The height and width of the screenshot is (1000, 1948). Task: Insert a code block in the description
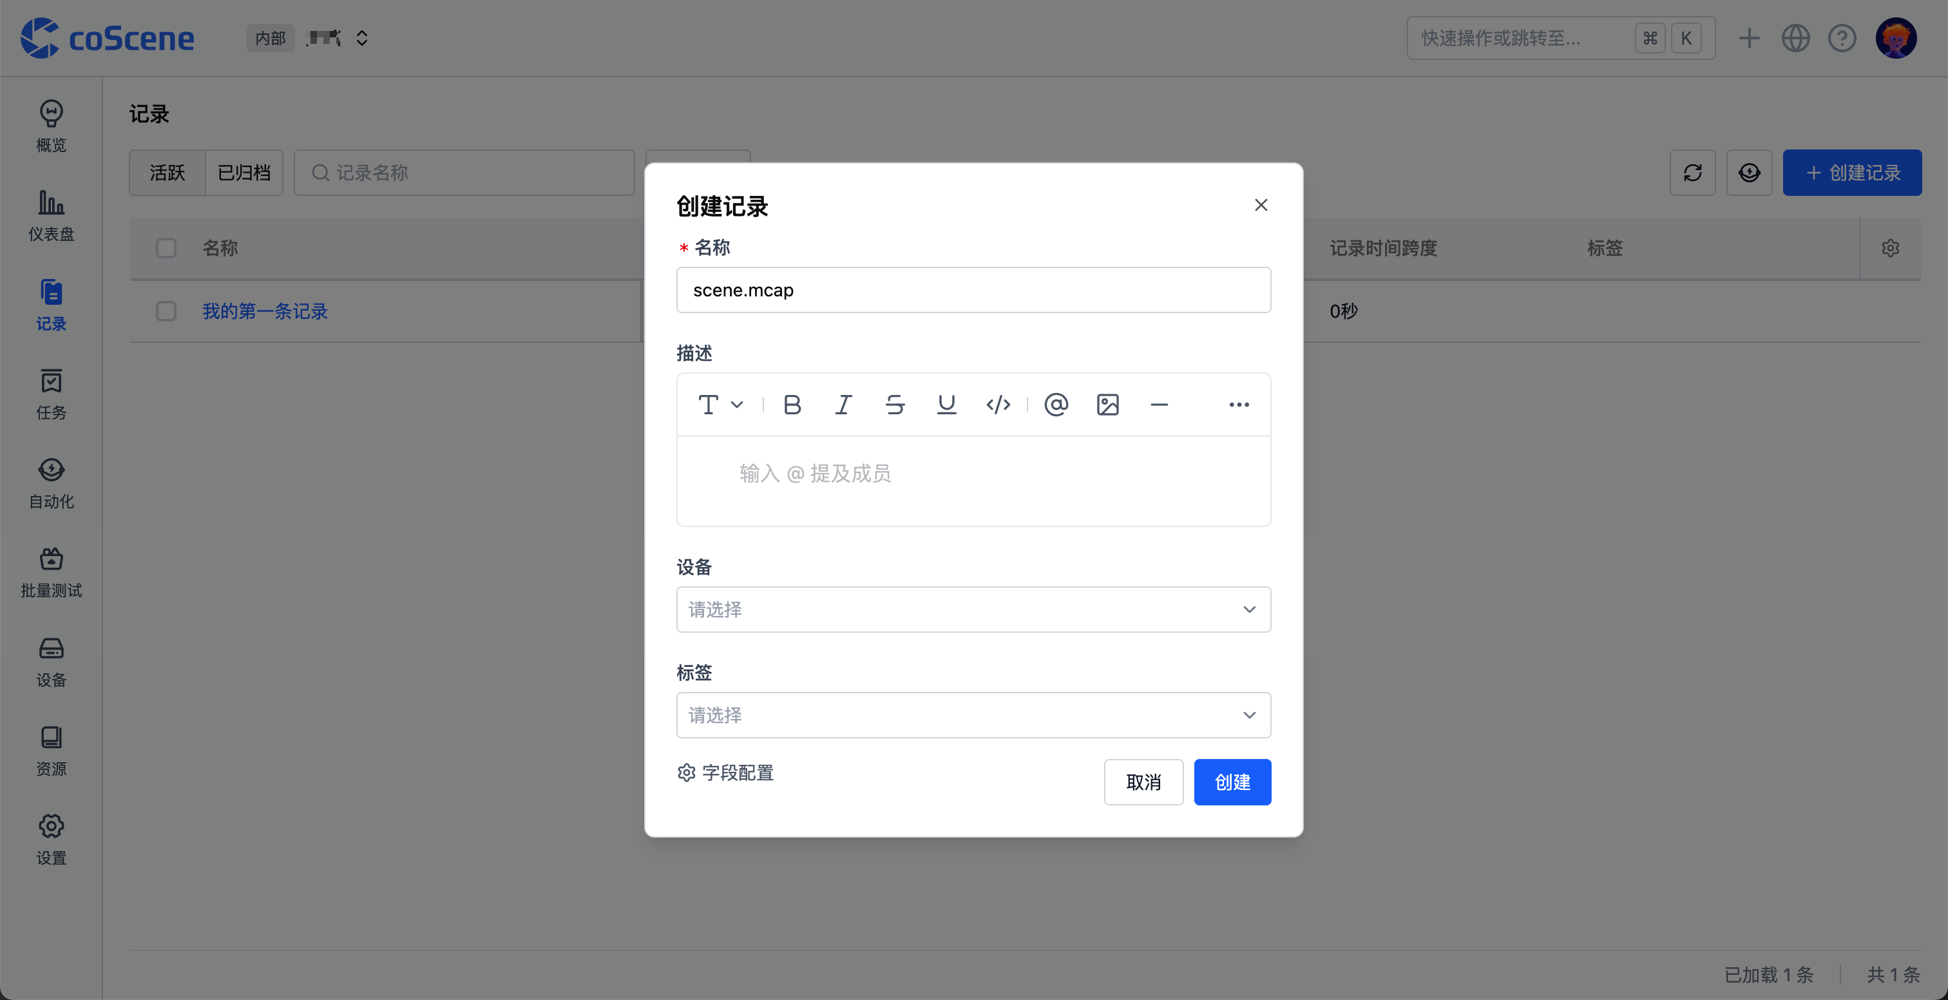click(x=998, y=405)
